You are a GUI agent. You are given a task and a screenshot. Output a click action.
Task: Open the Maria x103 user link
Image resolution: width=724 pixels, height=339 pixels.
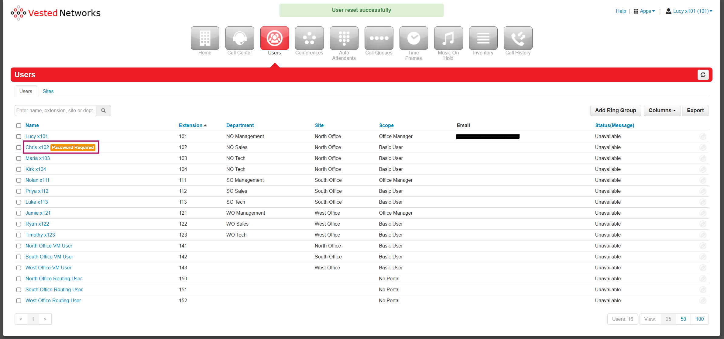tap(38, 158)
